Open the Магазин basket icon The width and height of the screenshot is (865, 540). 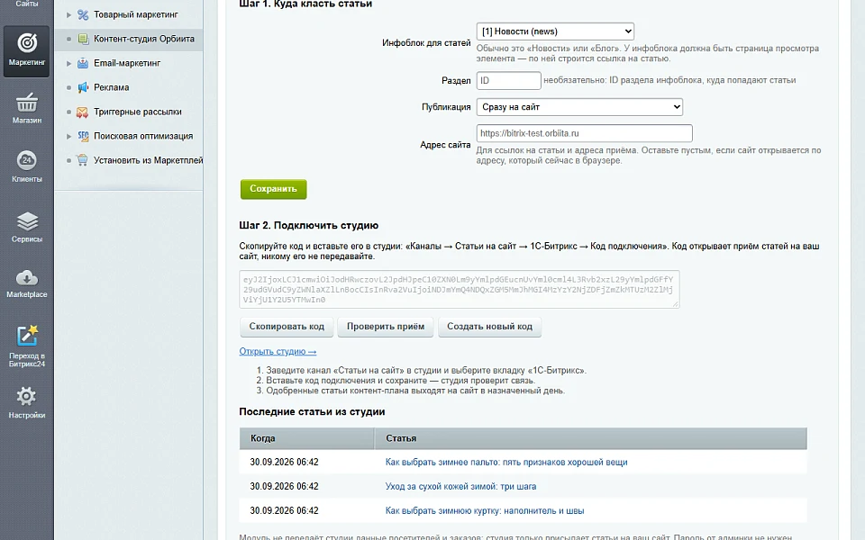[x=26, y=103]
